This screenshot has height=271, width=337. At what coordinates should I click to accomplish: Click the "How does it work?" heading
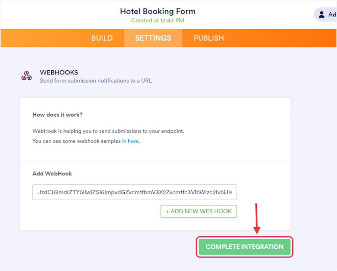click(x=58, y=115)
